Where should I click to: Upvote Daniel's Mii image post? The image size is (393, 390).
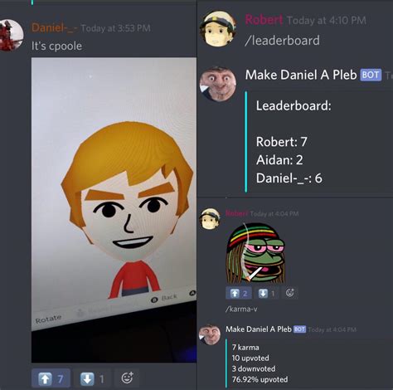tap(51, 378)
